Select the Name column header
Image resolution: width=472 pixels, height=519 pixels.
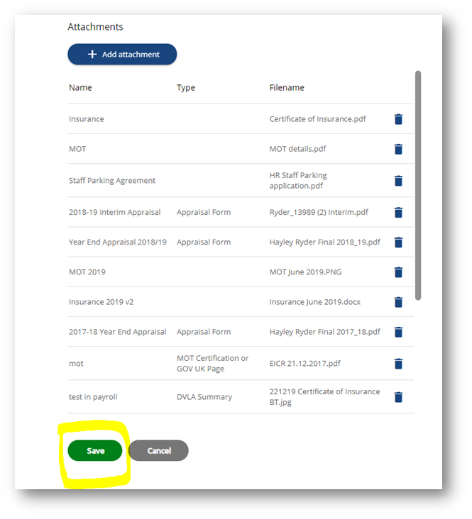[x=80, y=88]
